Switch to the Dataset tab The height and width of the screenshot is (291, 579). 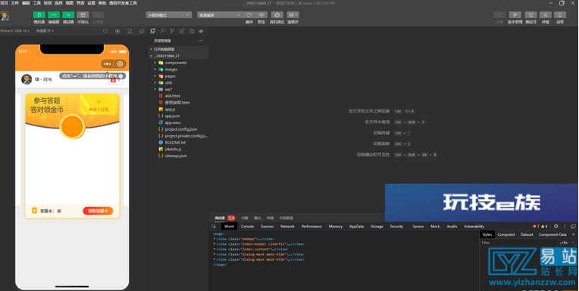click(527, 234)
